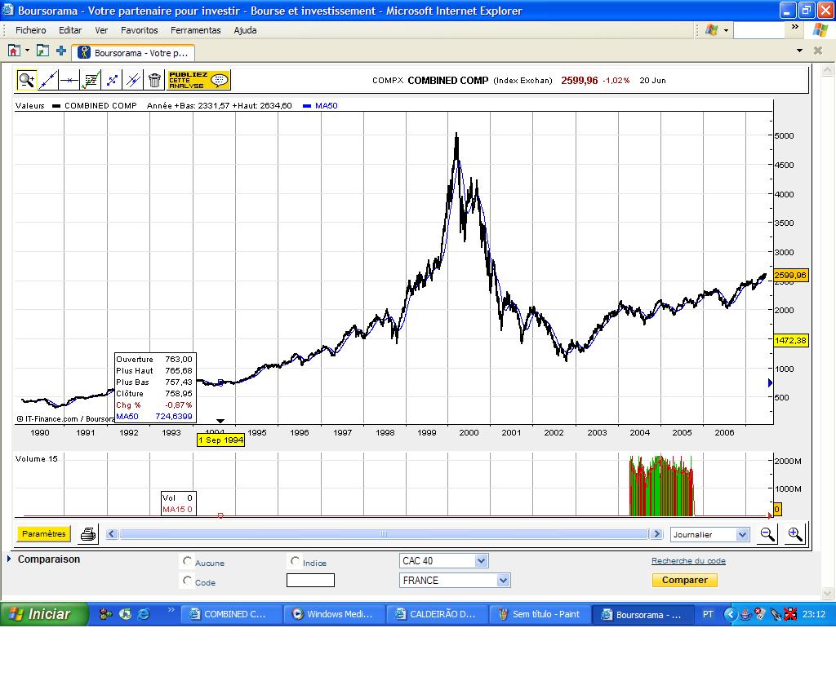Screen dimensions: 836x694
Task: Click the trash icon to delete drawings
Action: pos(155,81)
